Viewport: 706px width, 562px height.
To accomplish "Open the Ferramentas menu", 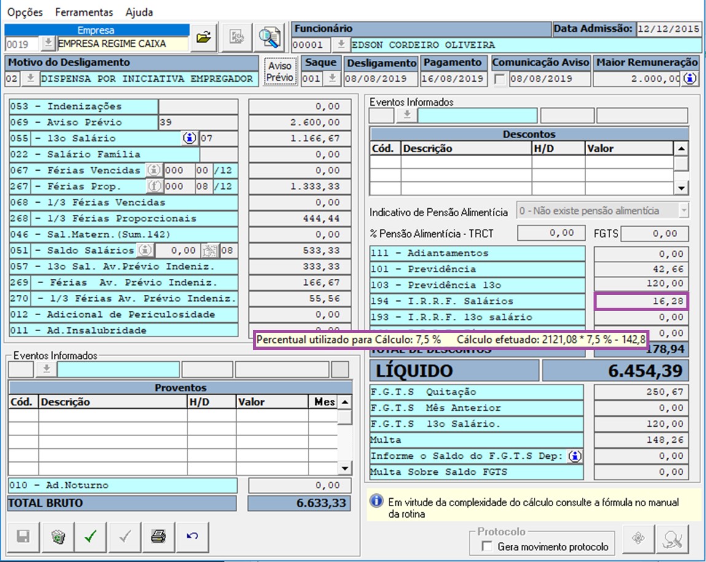I will 84,12.
